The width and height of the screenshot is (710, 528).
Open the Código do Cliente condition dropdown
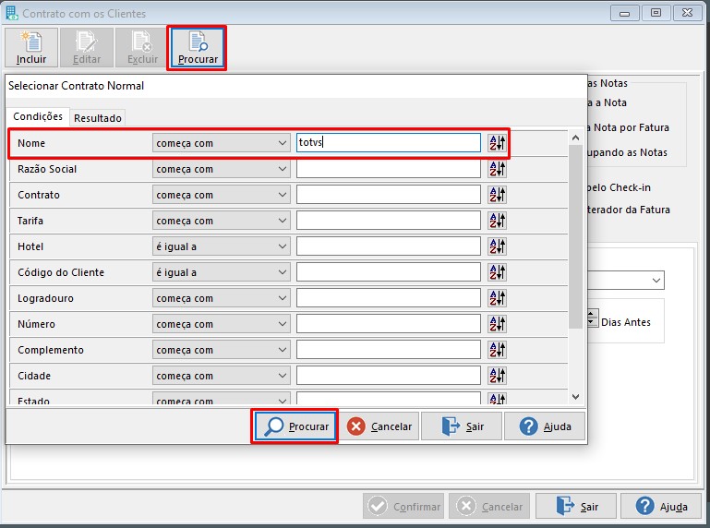coord(222,272)
